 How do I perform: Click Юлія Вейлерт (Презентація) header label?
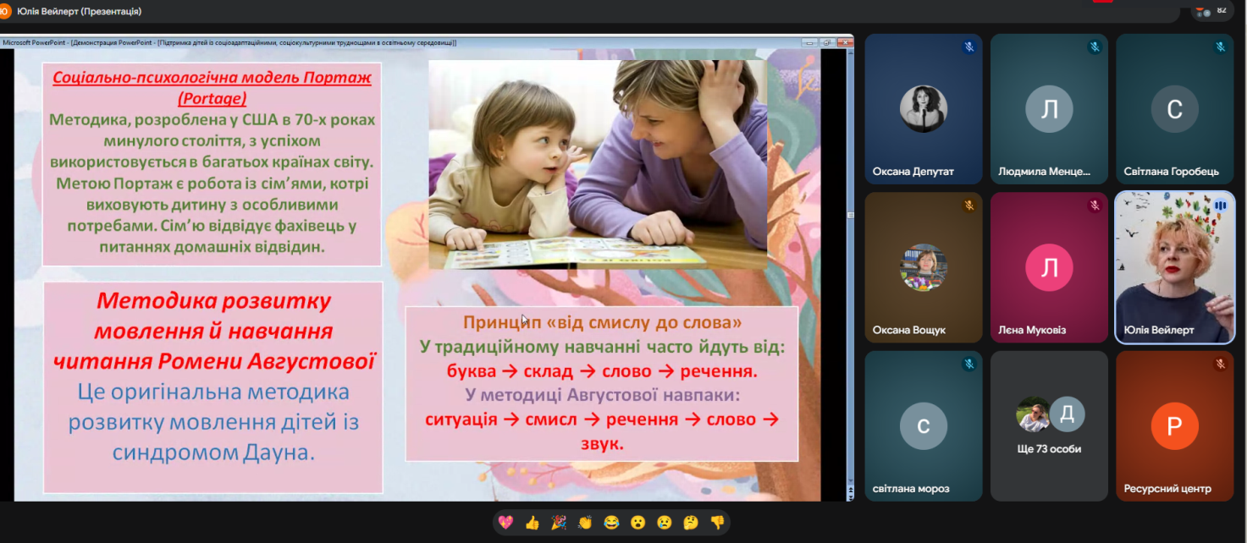tap(79, 11)
